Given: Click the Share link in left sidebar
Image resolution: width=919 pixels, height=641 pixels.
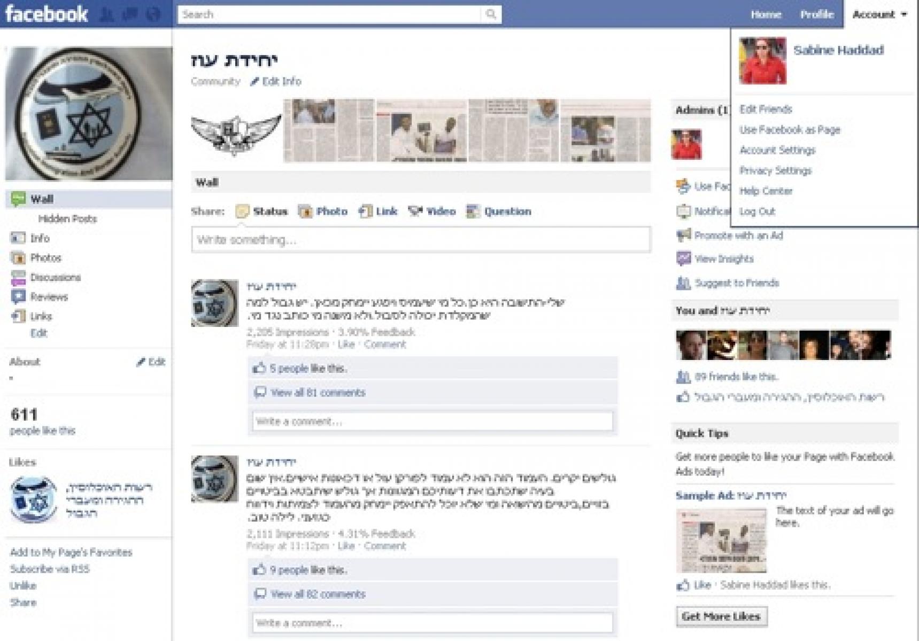Looking at the screenshot, I should 23,603.
